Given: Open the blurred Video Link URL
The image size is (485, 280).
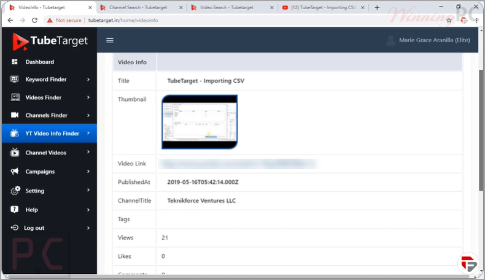Looking at the screenshot, I should coord(237,164).
